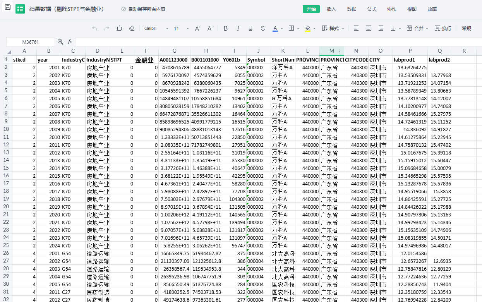Click the save icon at top left
482x302 pixels.
[x=8, y=7]
